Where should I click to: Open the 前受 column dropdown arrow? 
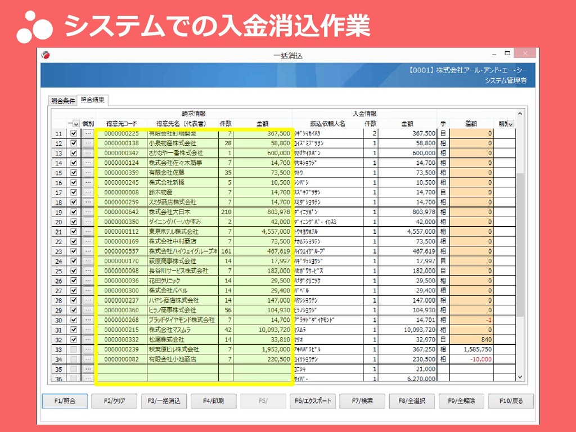pos(510,124)
